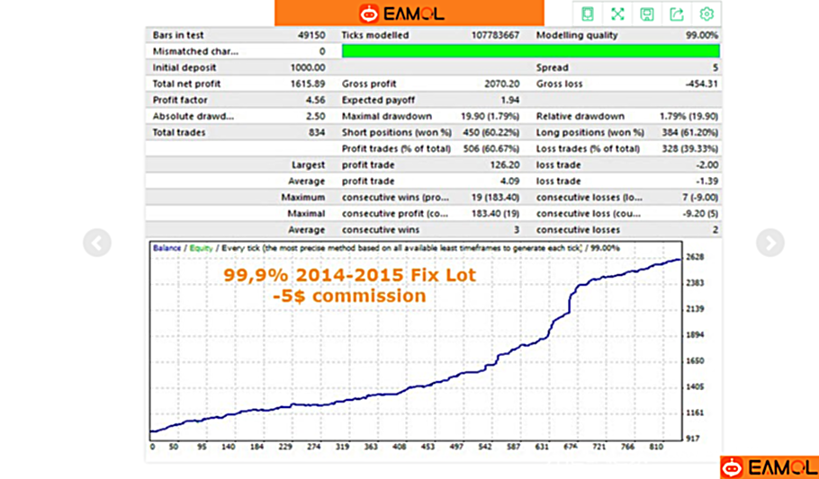Click the green modelling quality bar
819x479 pixels.
tap(530, 51)
